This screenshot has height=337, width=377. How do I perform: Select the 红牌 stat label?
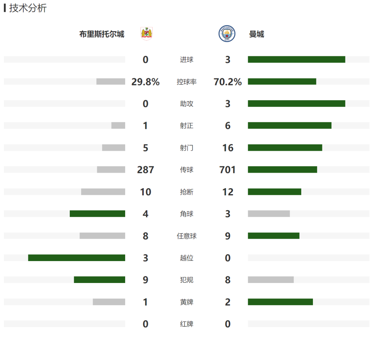coord(187,324)
